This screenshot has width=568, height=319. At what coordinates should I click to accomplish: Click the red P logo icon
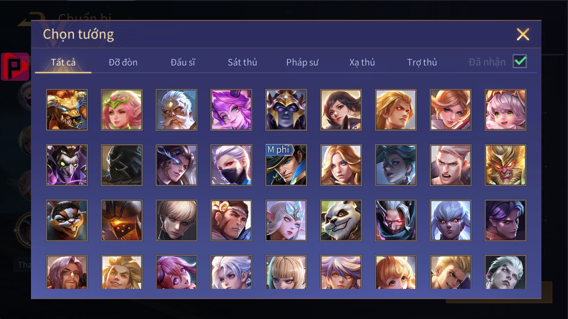15,66
